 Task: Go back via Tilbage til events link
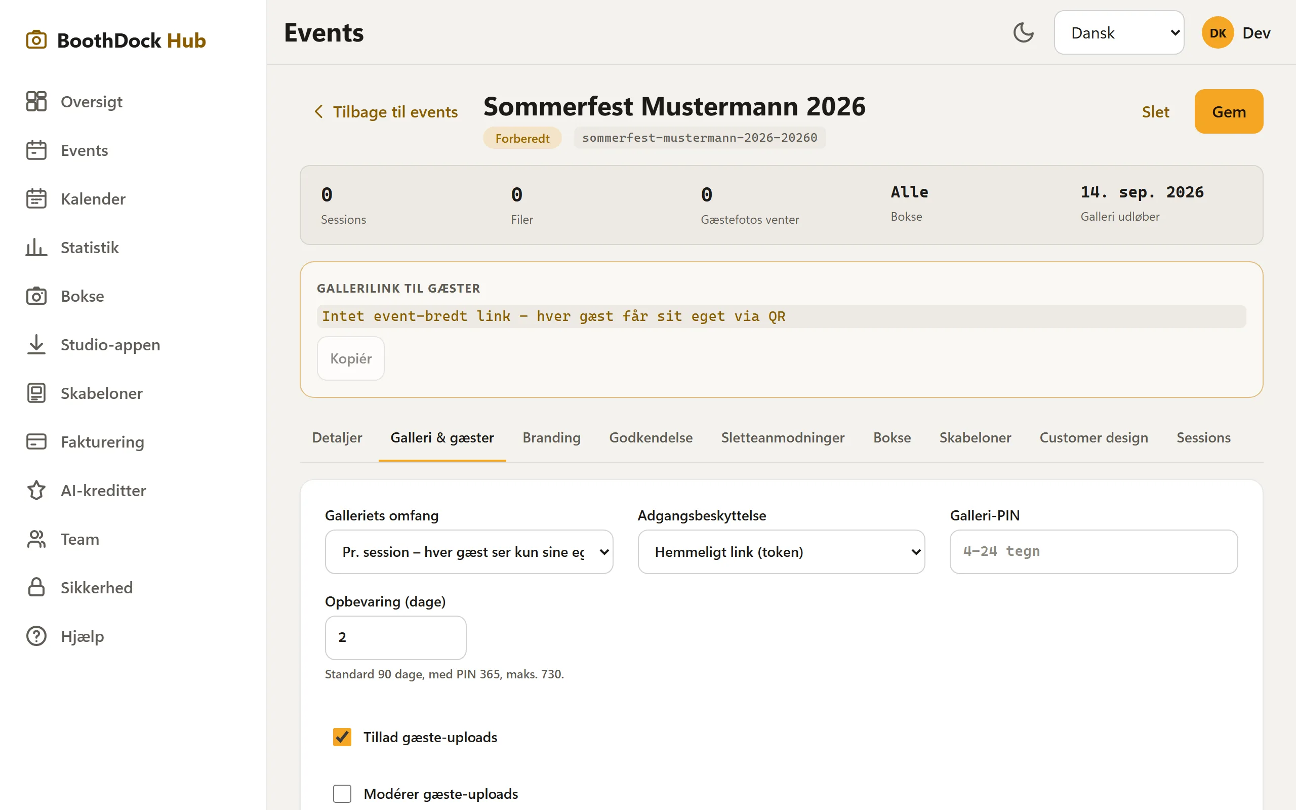[386, 111]
